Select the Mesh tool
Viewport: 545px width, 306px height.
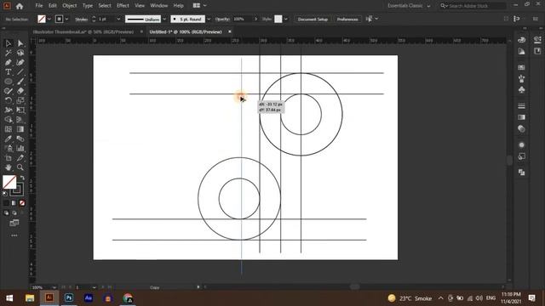[x=9, y=129]
